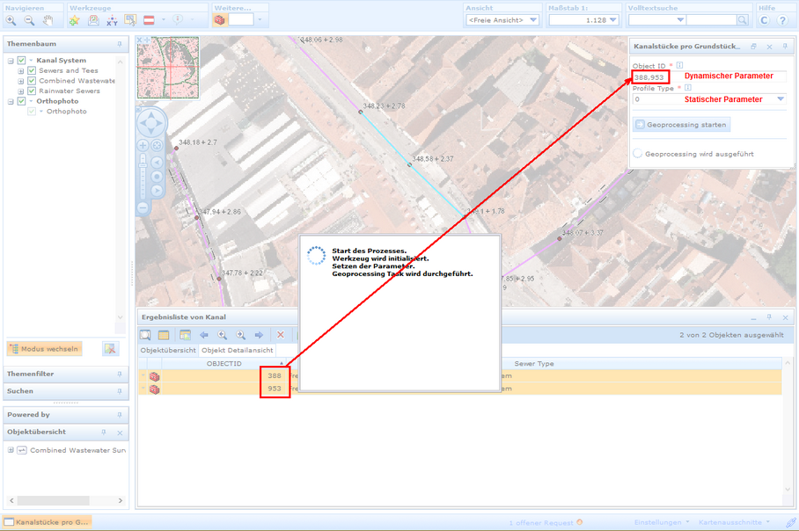Image resolution: width=799 pixels, height=531 pixels.
Task: Click the green star tool in Werkzeuge
Action: point(74,19)
